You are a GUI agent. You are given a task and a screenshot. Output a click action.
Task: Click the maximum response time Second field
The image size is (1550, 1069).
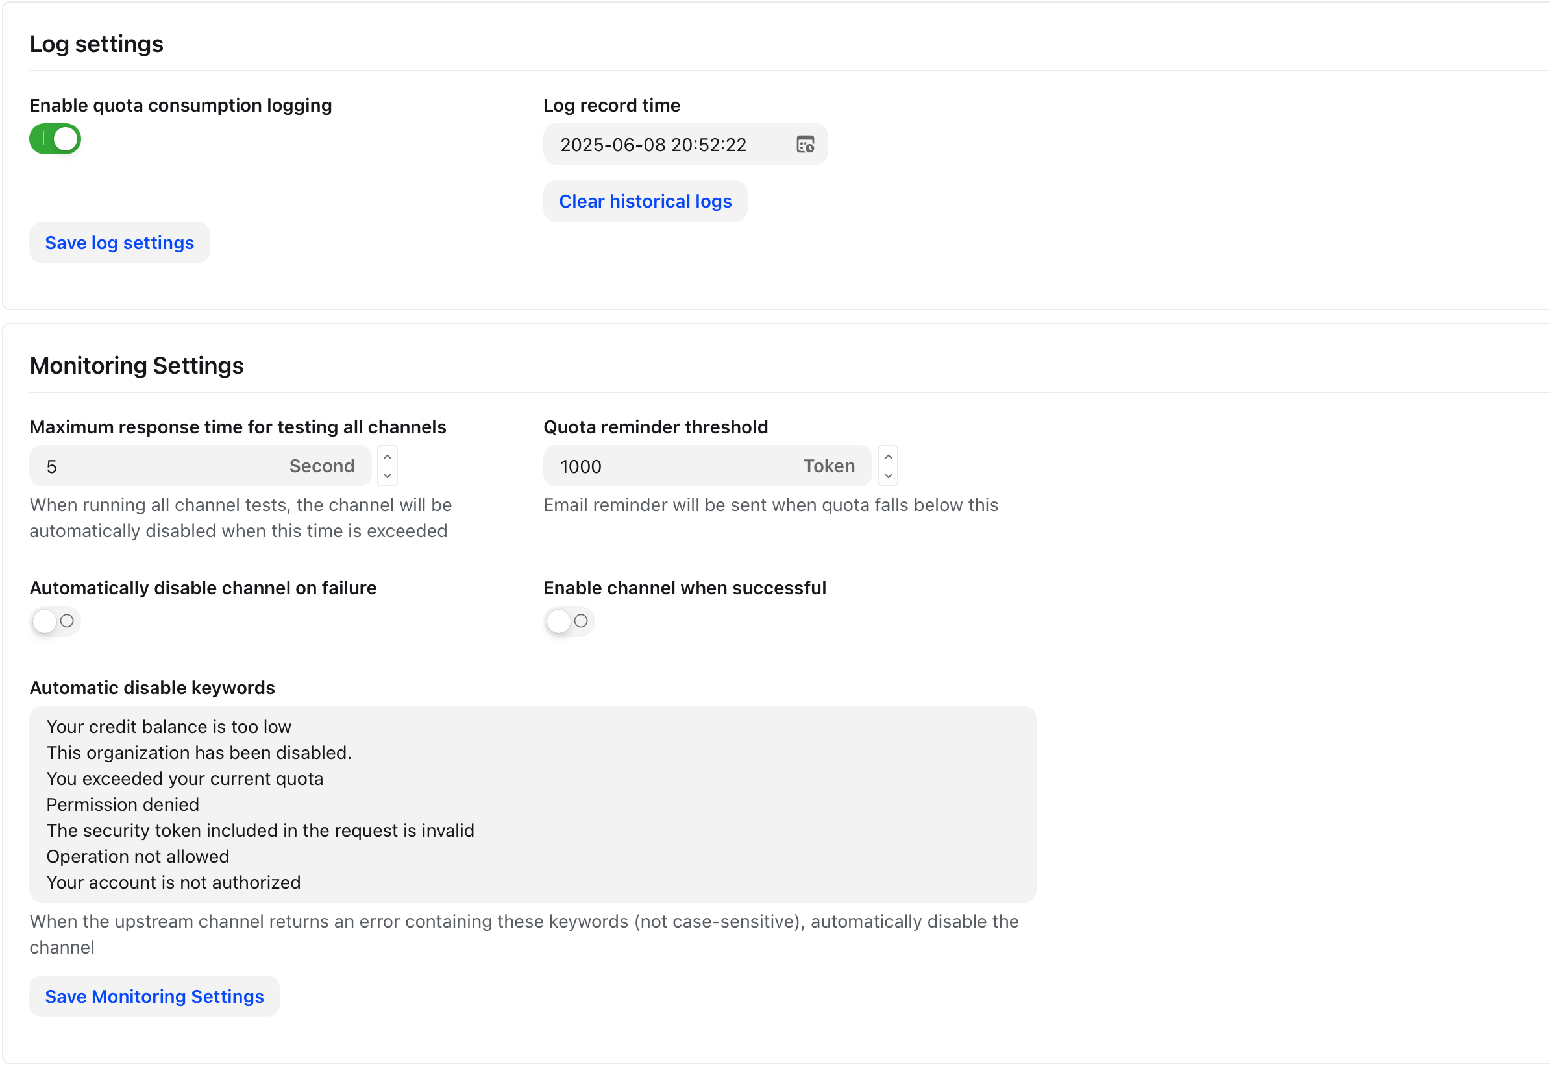click(161, 466)
